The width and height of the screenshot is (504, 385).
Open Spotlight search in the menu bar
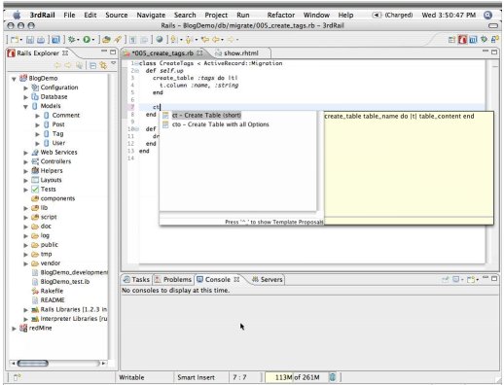click(487, 15)
